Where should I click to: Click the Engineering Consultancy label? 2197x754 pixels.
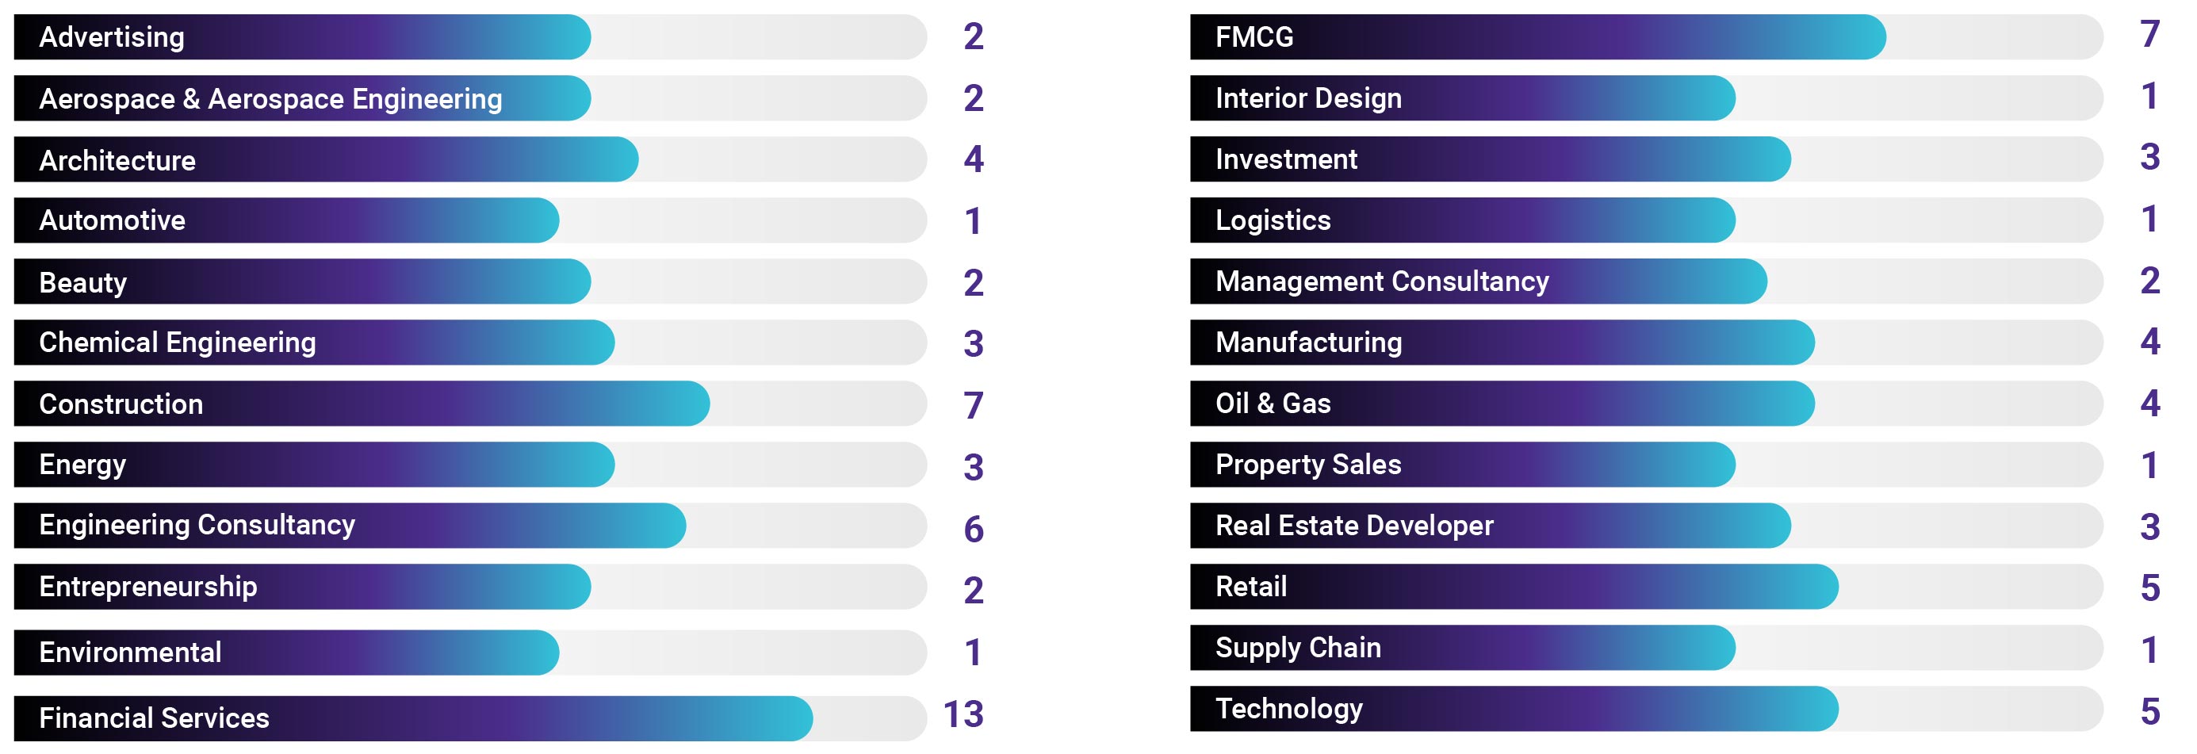197,525
